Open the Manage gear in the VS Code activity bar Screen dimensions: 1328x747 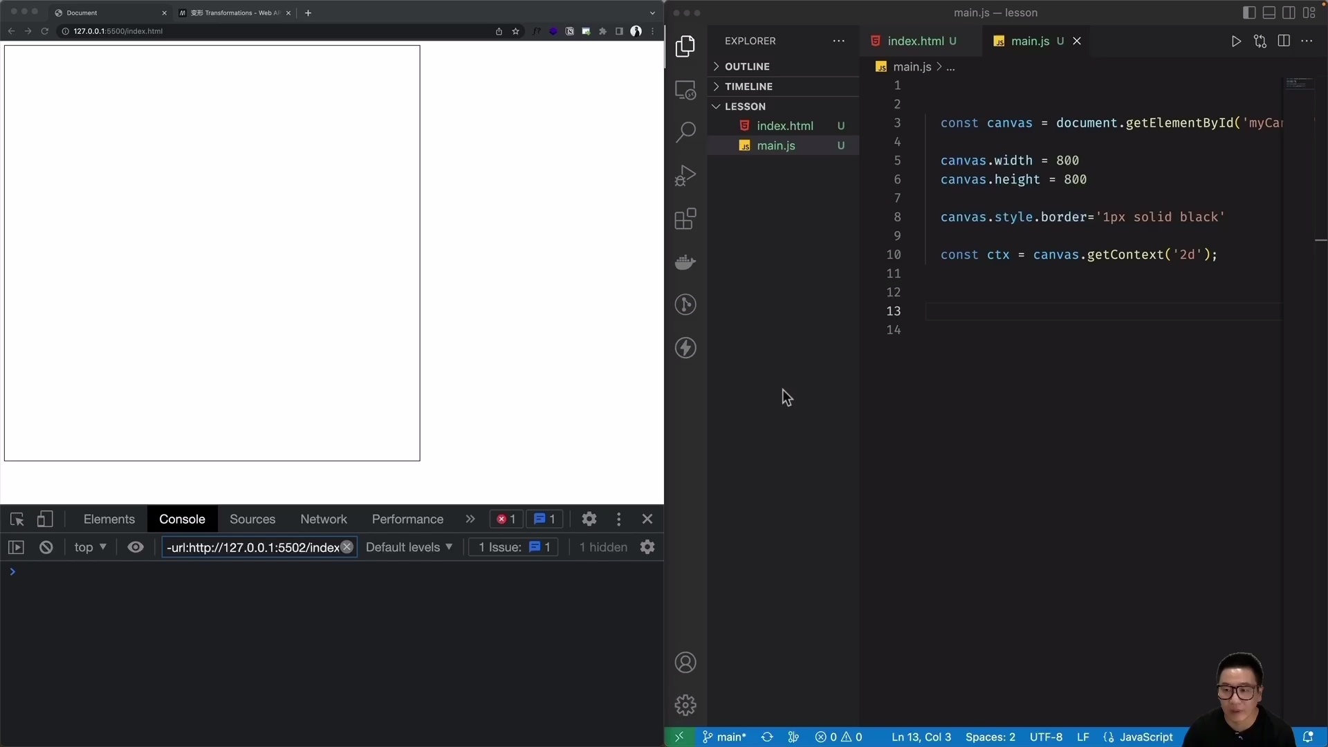pos(685,705)
